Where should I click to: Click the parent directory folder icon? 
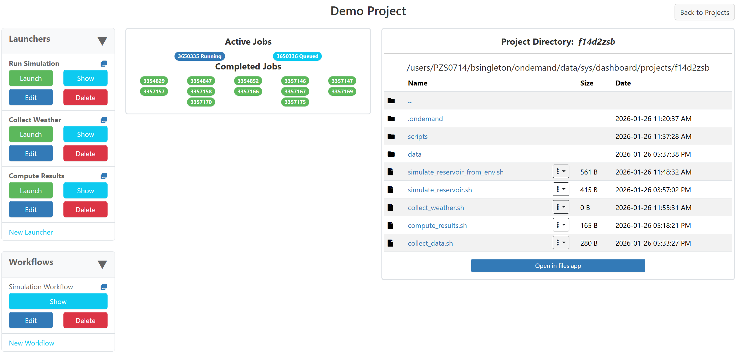391,100
